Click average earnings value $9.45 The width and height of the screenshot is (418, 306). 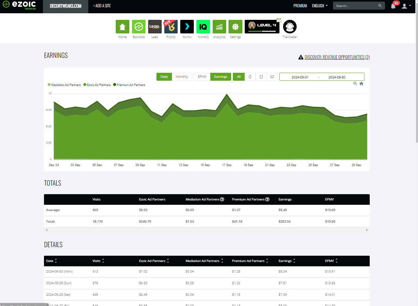(x=283, y=210)
